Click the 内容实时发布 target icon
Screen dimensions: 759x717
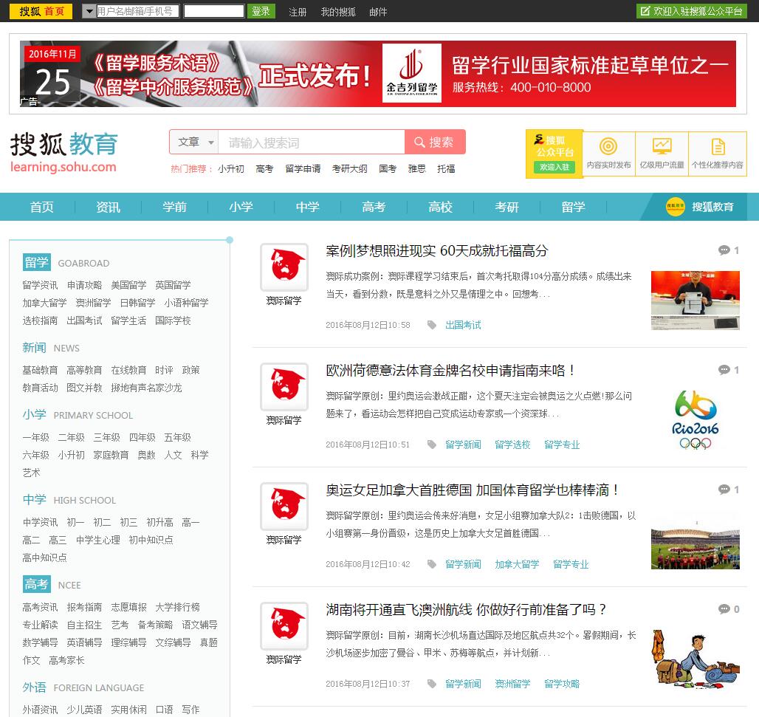tap(608, 146)
